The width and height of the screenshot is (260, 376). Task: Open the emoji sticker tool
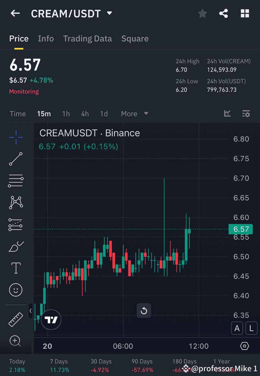pos(16,290)
